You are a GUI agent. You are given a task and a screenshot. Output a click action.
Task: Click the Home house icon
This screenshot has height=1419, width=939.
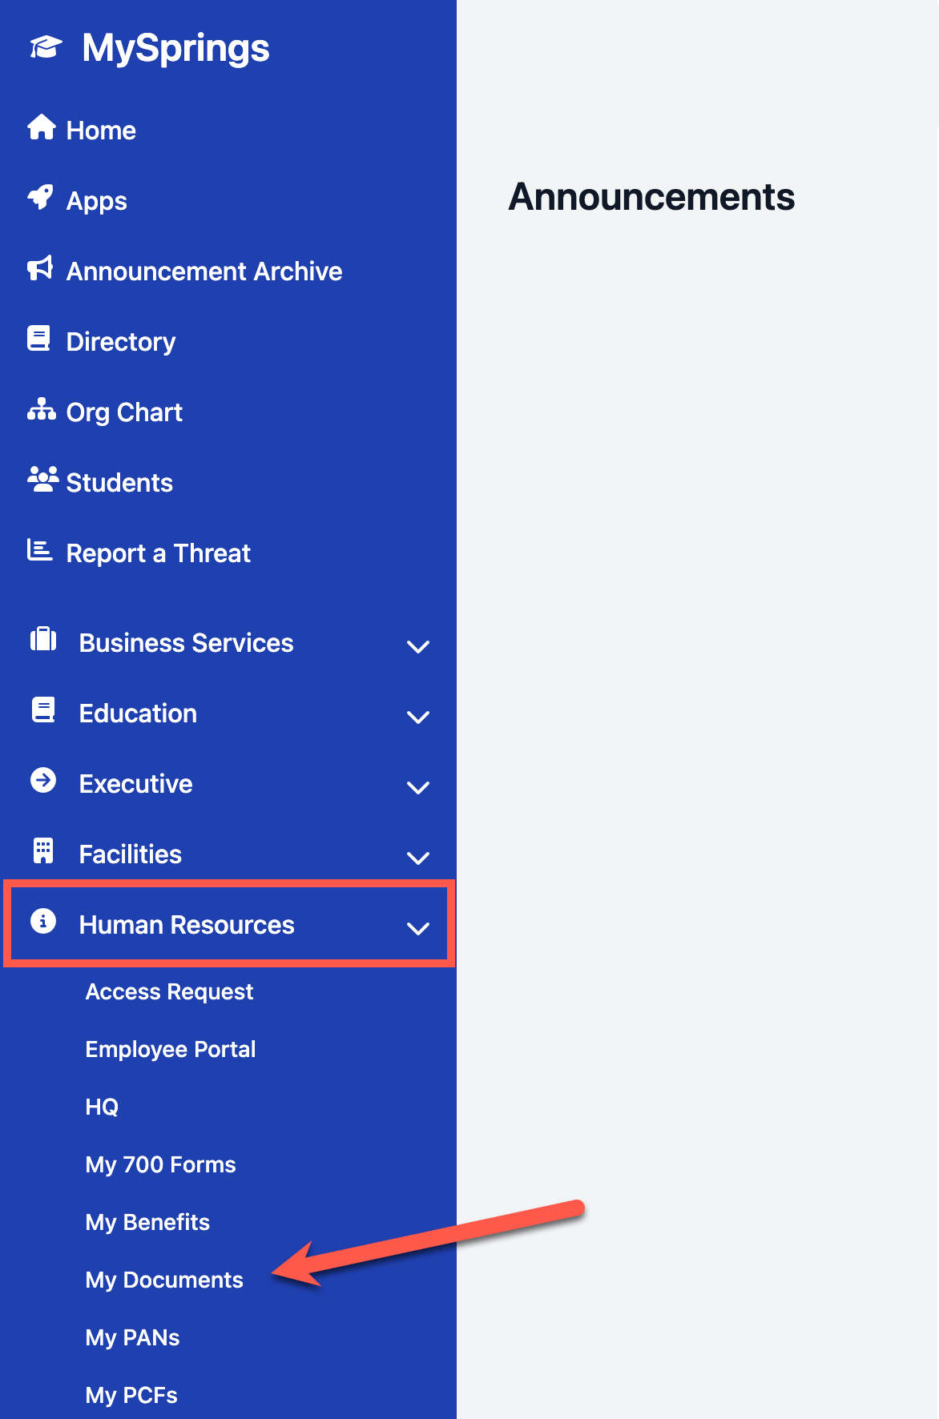41,127
